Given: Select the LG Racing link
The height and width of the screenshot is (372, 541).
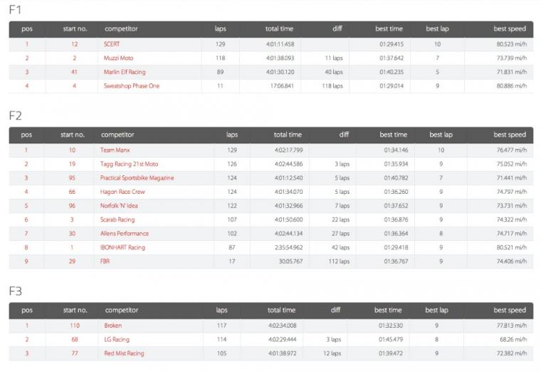Looking at the screenshot, I should click(117, 339).
